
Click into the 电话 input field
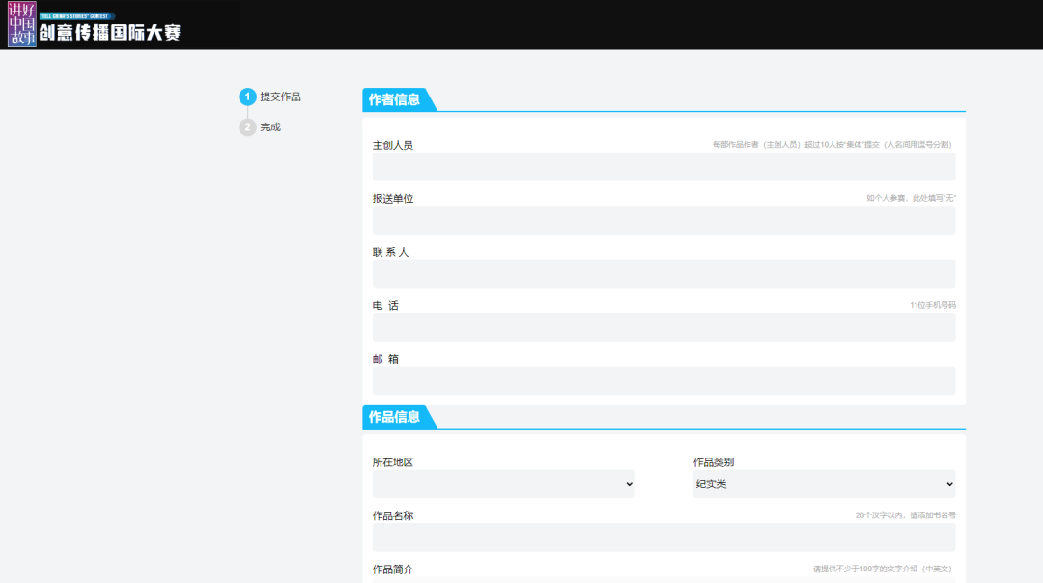pyautogui.click(x=663, y=327)
